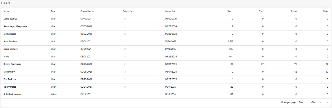Click created date 03/05/2021
Image resolution: width=332 pixels, height=108 pixels.
(x=86, y=26)
